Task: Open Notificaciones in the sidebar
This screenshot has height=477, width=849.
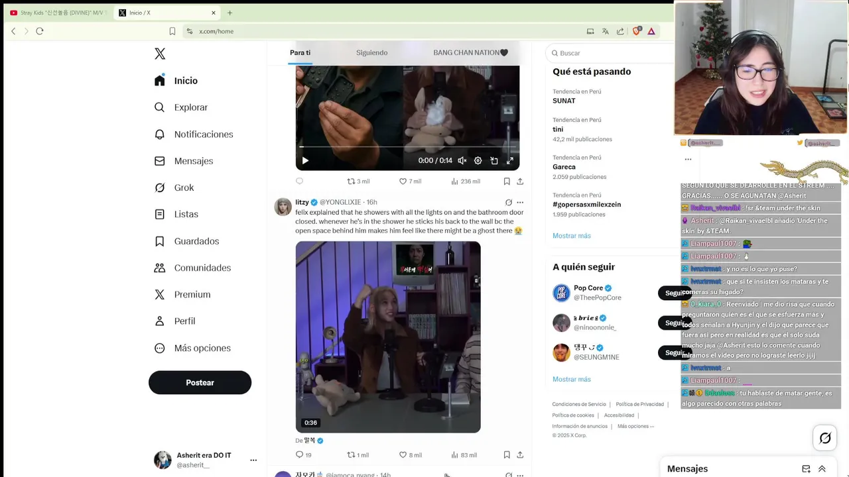Action: [194, 134]
